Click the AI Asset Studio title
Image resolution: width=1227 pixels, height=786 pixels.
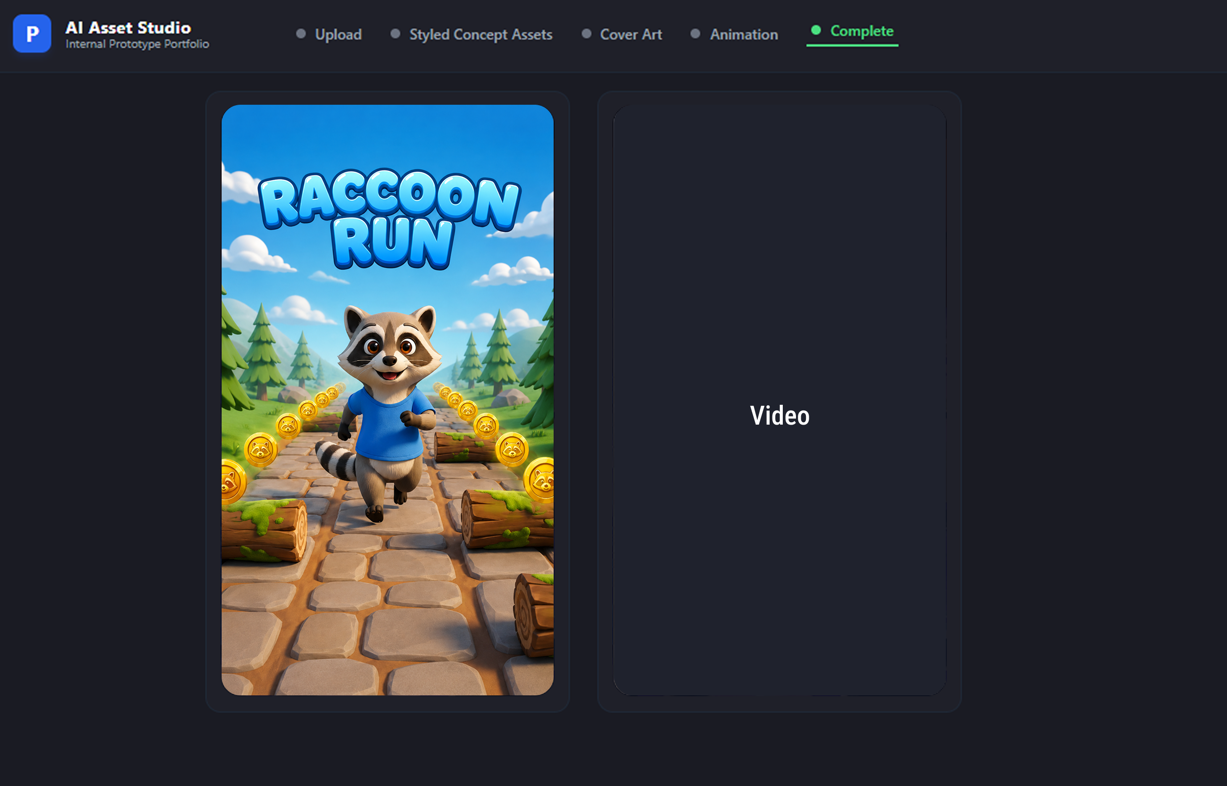(128, 27)
